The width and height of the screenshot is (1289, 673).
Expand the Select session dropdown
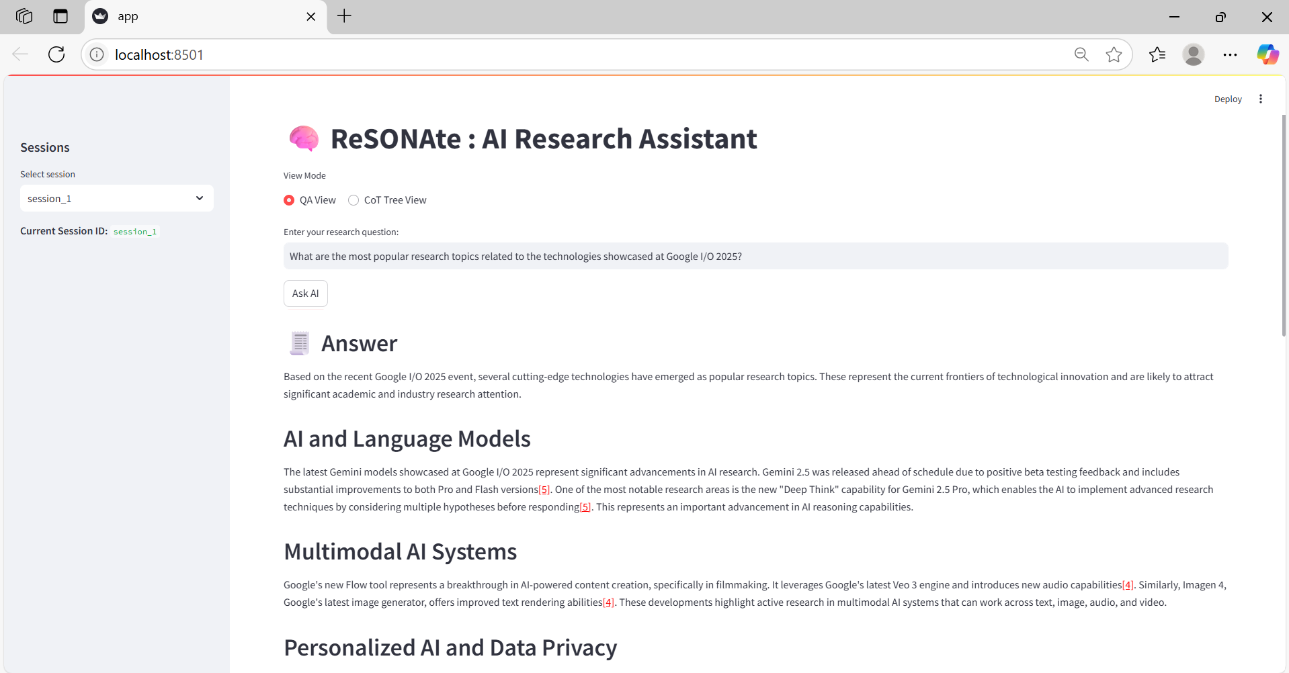[117, 198]
